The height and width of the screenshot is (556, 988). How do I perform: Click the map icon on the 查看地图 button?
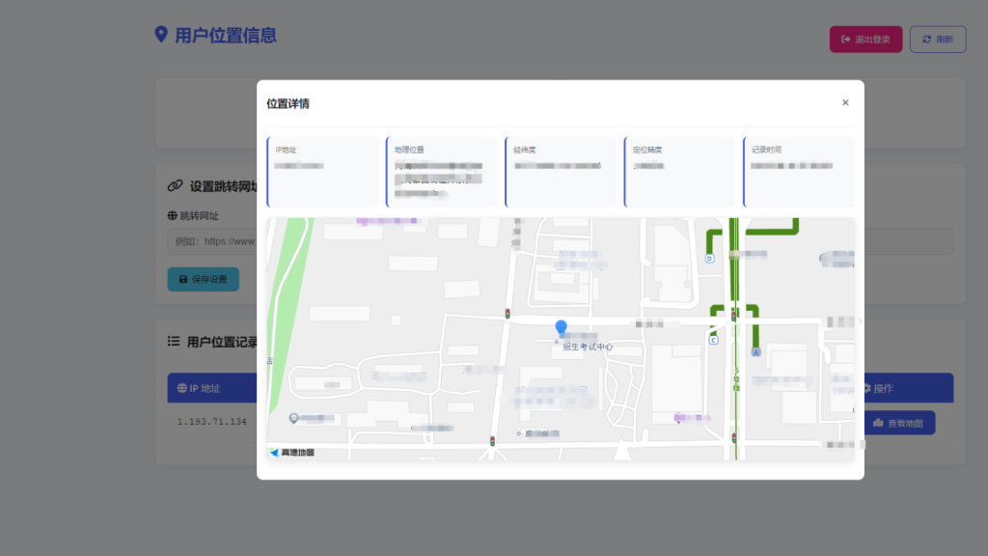[876, 423]
